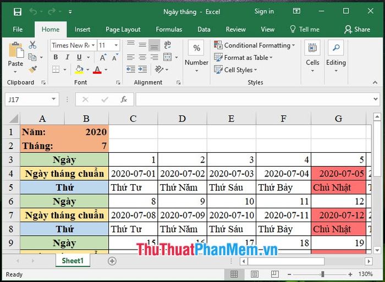Click the Save icon in title bar

[18, 12]
